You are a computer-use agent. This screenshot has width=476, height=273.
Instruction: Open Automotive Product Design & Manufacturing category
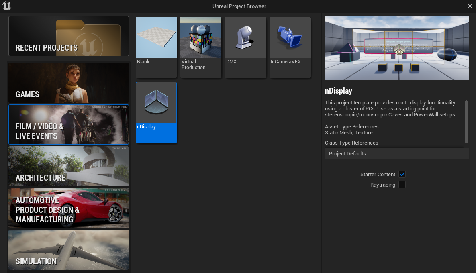coord(69,208)
